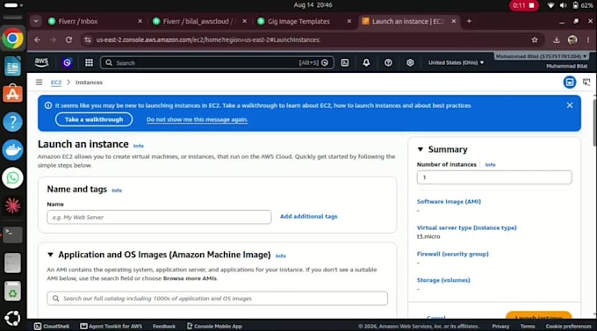Open Storage (volumes) summary link

(443, 280)
